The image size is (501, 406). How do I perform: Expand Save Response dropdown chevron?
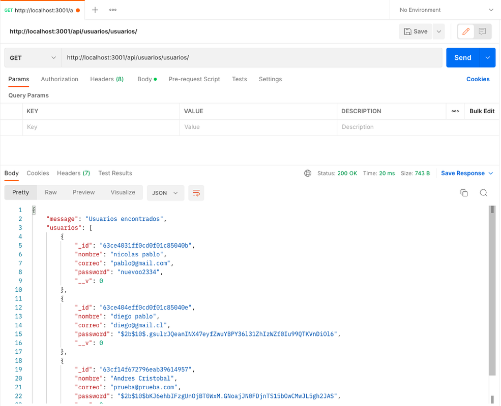[491, 173]
